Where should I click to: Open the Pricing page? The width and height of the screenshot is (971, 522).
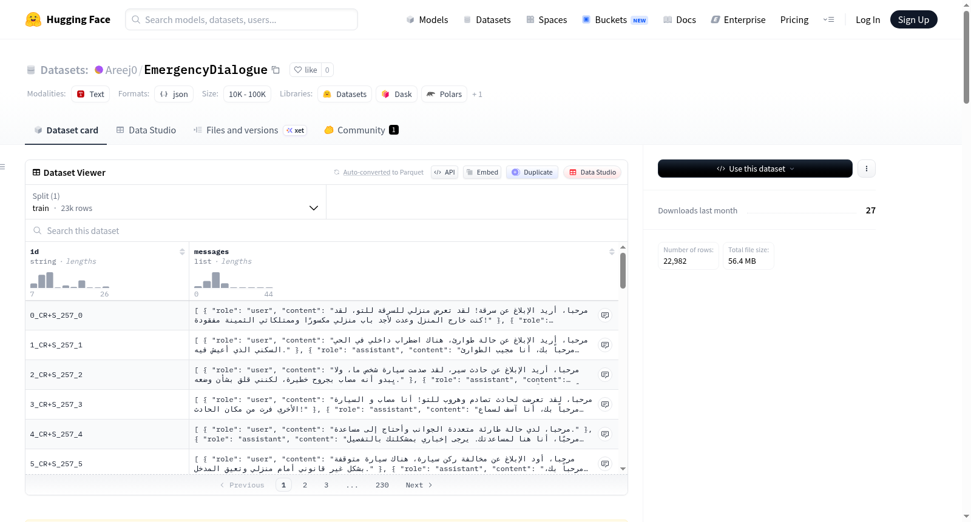794,19
